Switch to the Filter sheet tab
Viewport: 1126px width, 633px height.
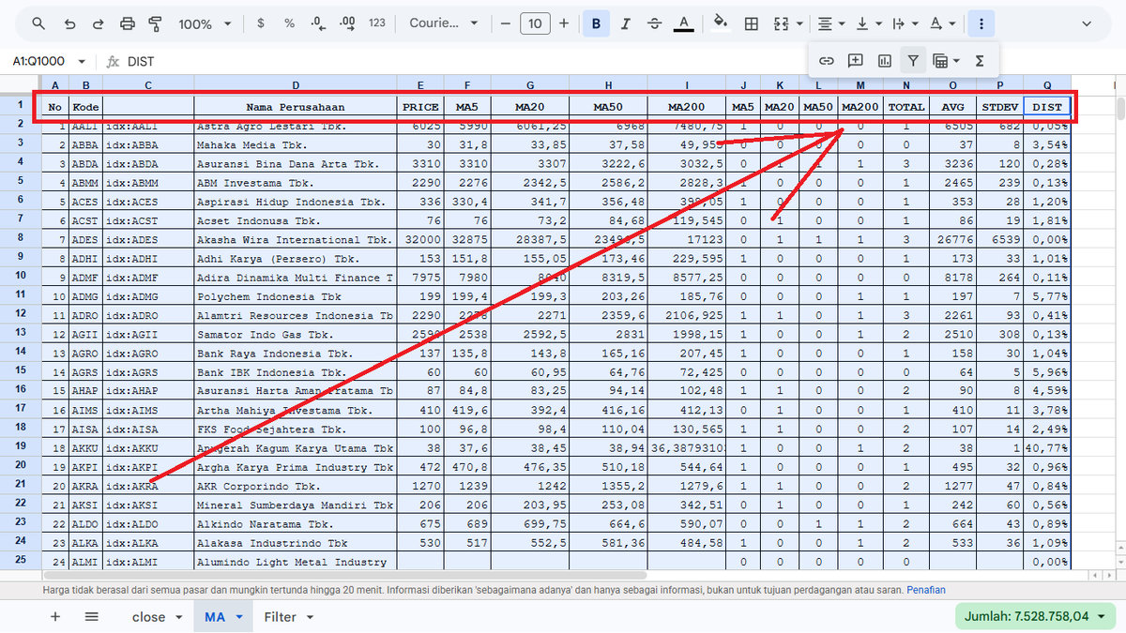click(289, 617)
